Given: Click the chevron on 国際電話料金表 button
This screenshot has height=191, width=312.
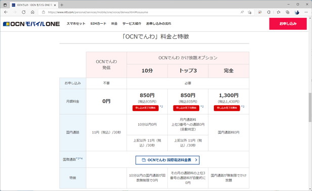Looking at the screenshot, I should [196, 160].
